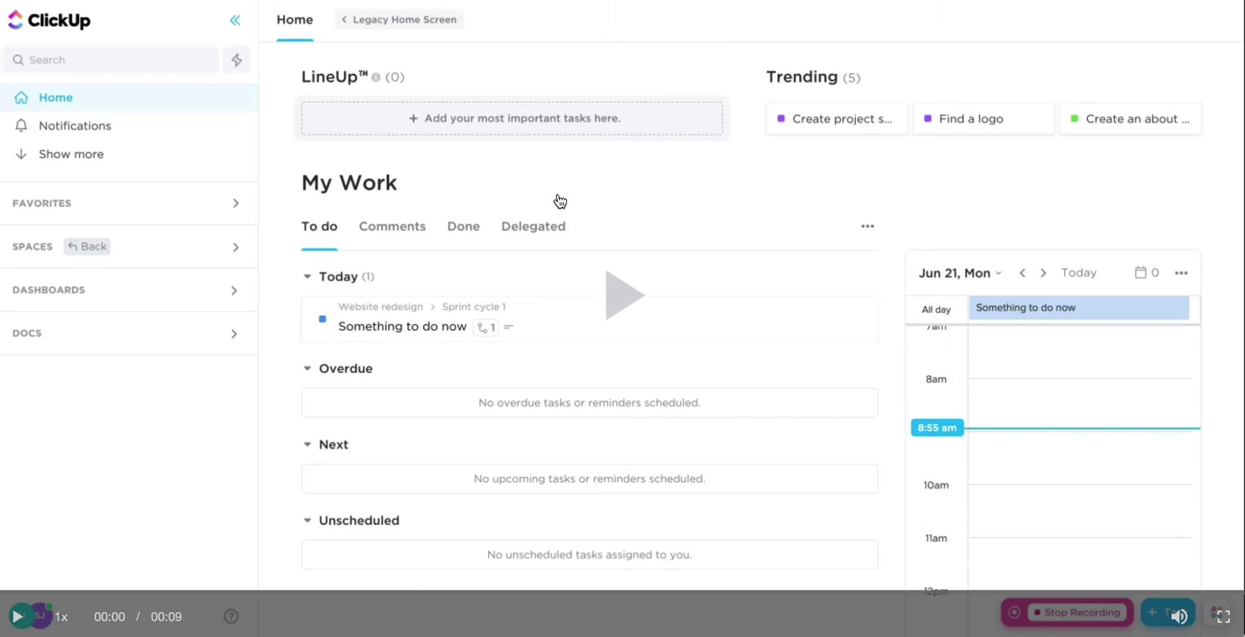The width and height of the screenshot is (1245, 637).
Task: Switch to Done tab
Action: pyautogui.click(x=464, y=226)
